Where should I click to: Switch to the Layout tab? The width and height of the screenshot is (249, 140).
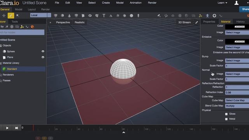32,9
